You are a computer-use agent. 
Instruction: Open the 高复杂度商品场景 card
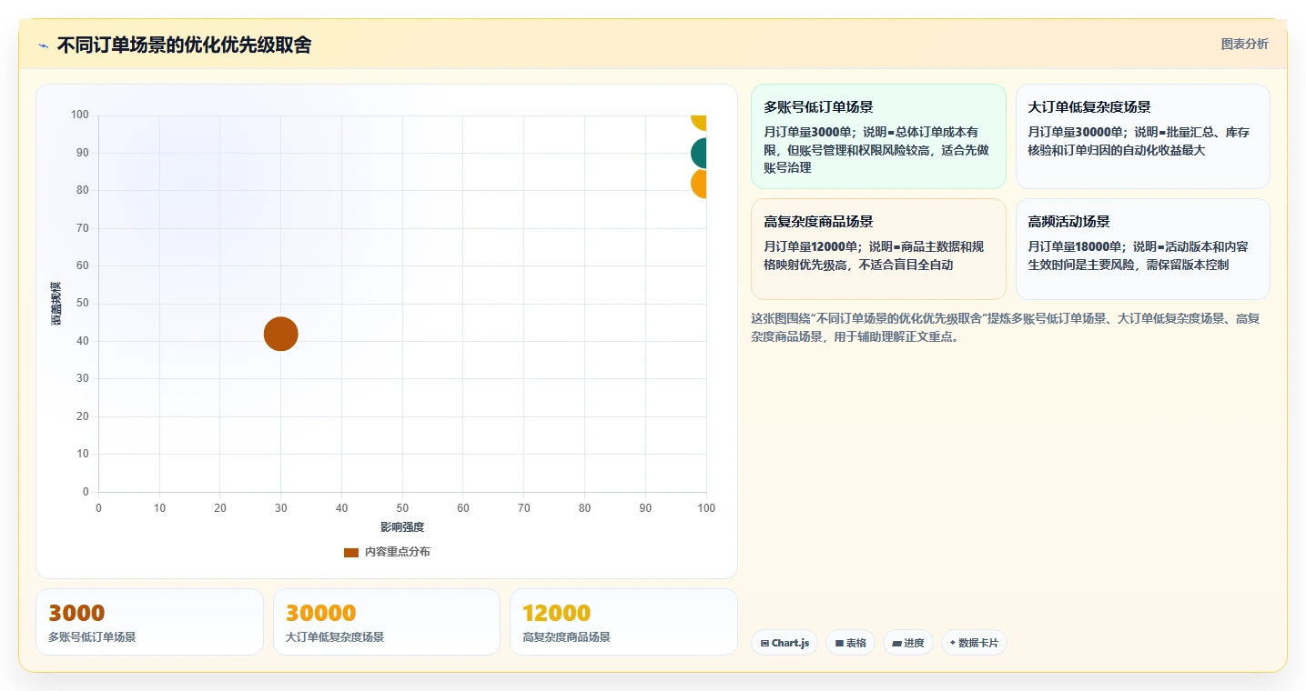coord(878,249)
